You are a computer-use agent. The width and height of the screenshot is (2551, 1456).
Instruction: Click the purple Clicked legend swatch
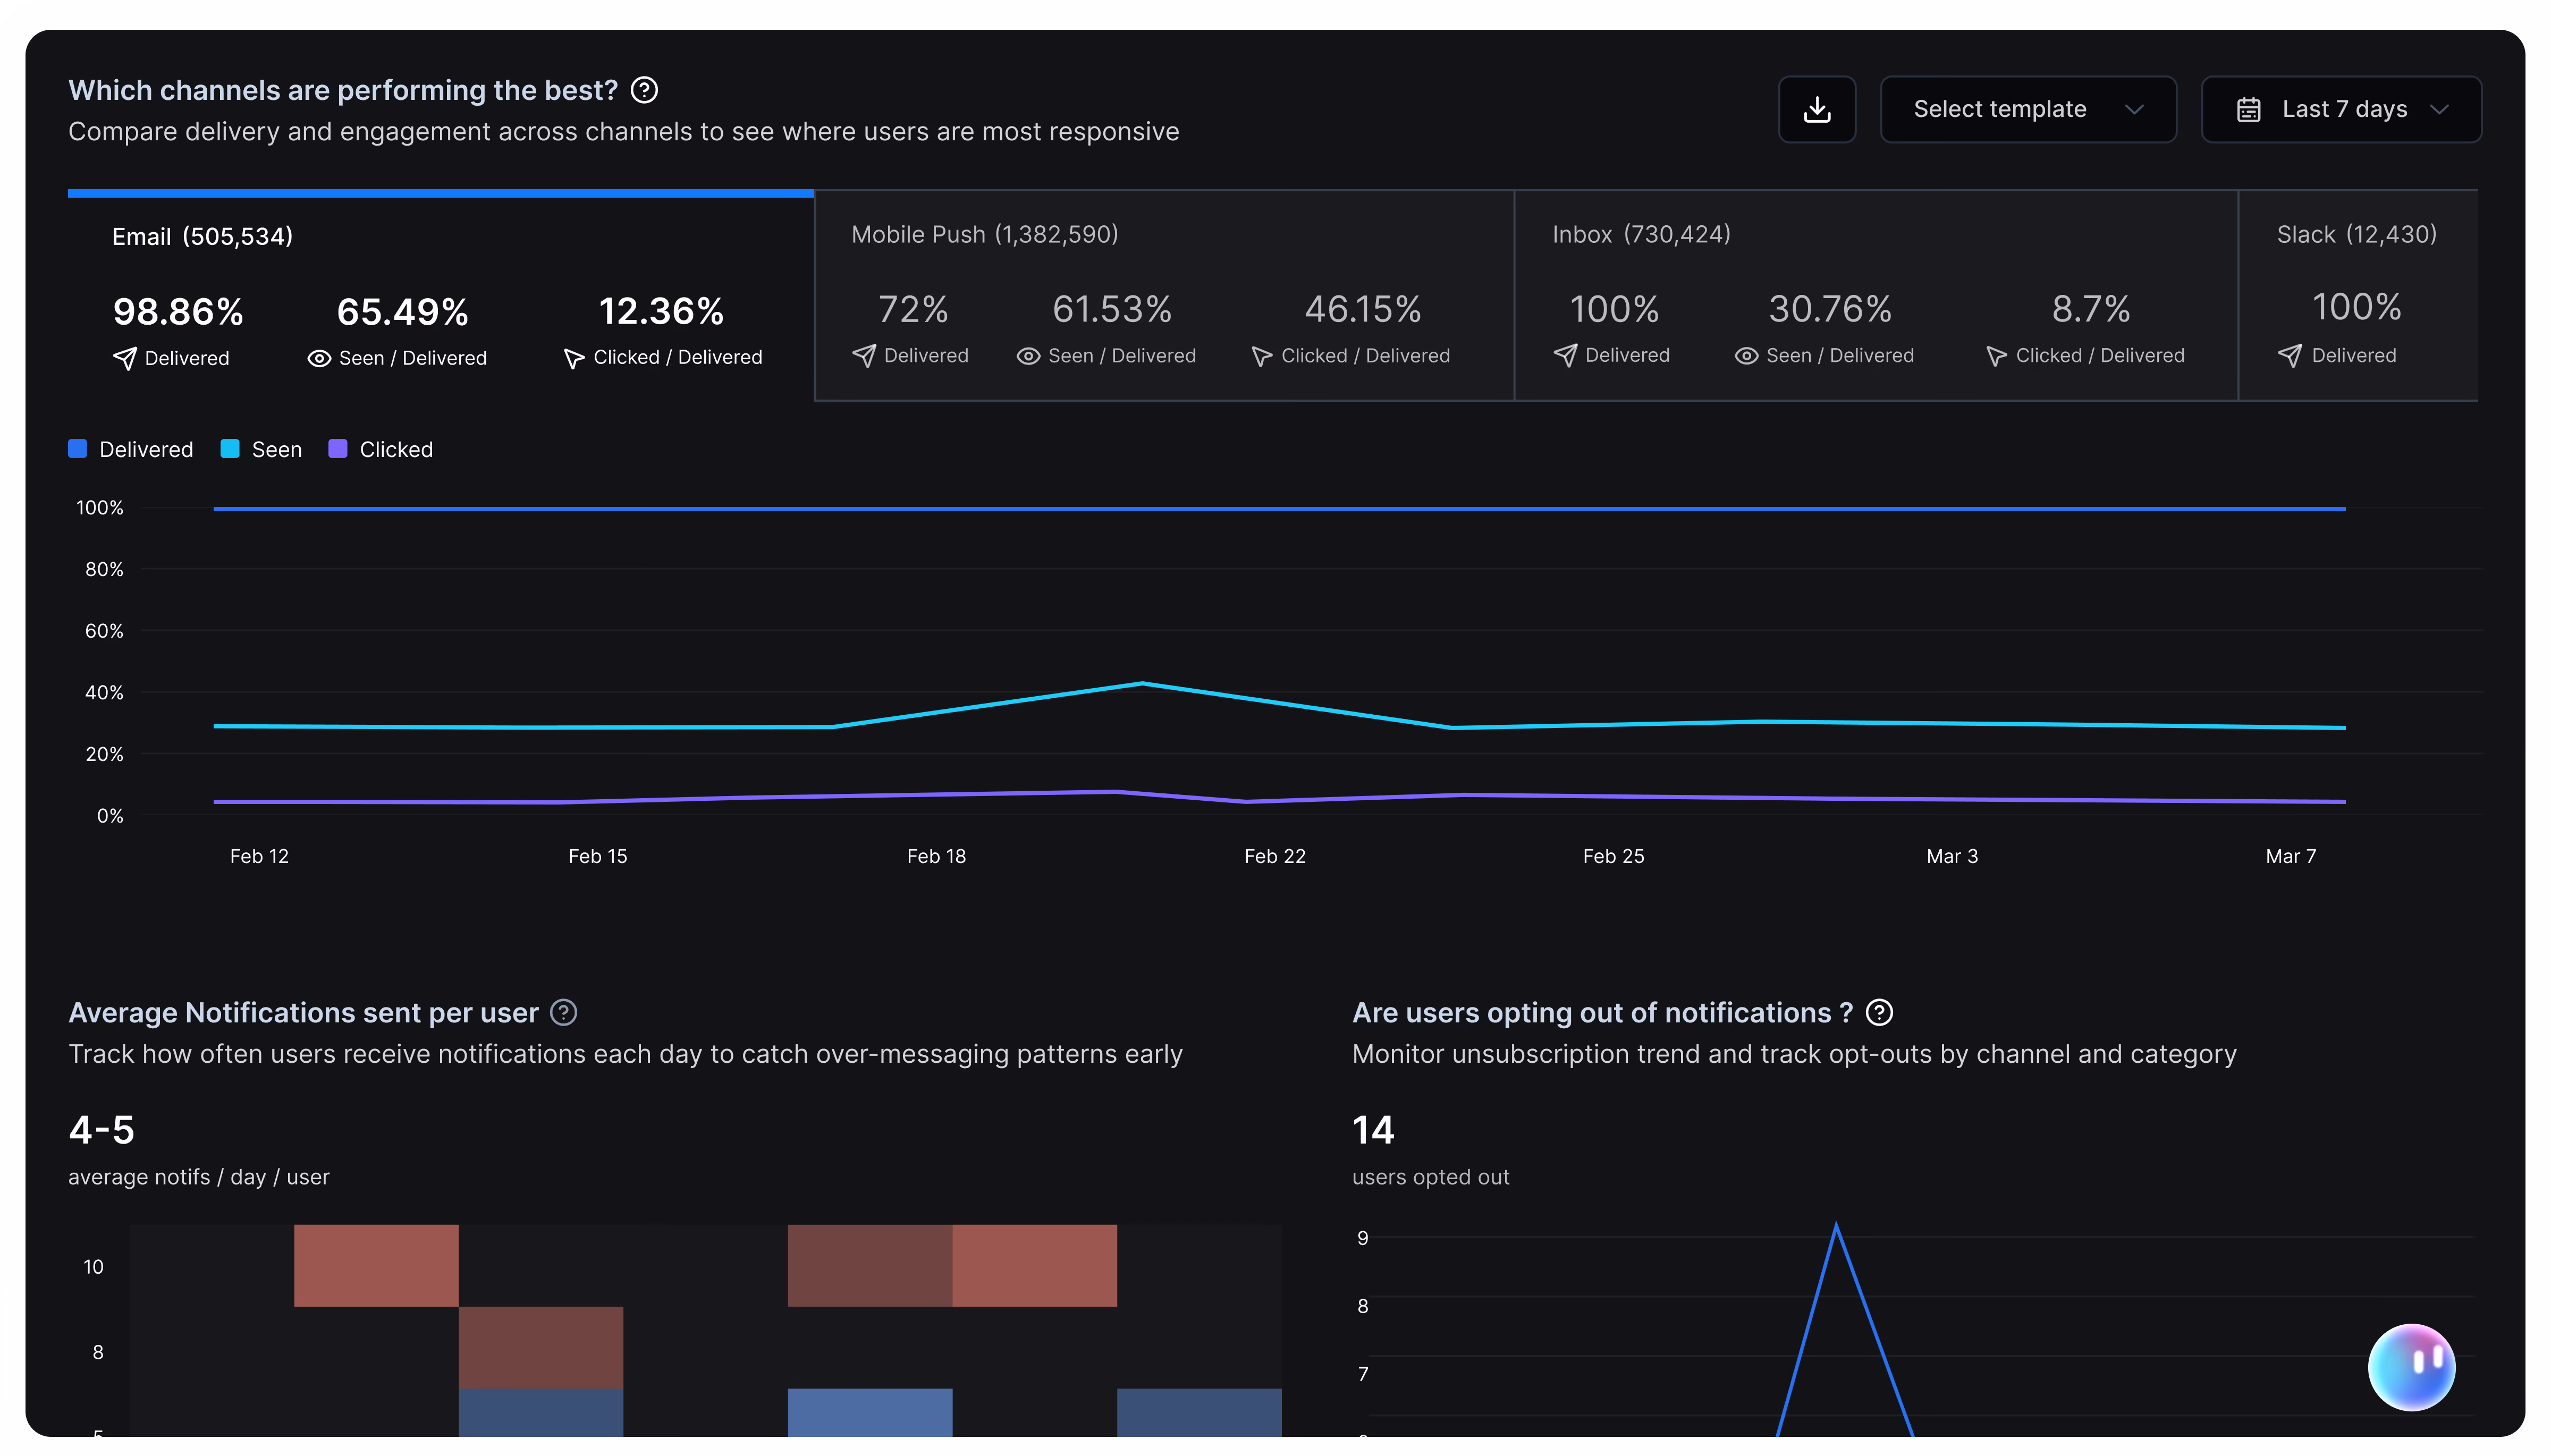(338, 449)
